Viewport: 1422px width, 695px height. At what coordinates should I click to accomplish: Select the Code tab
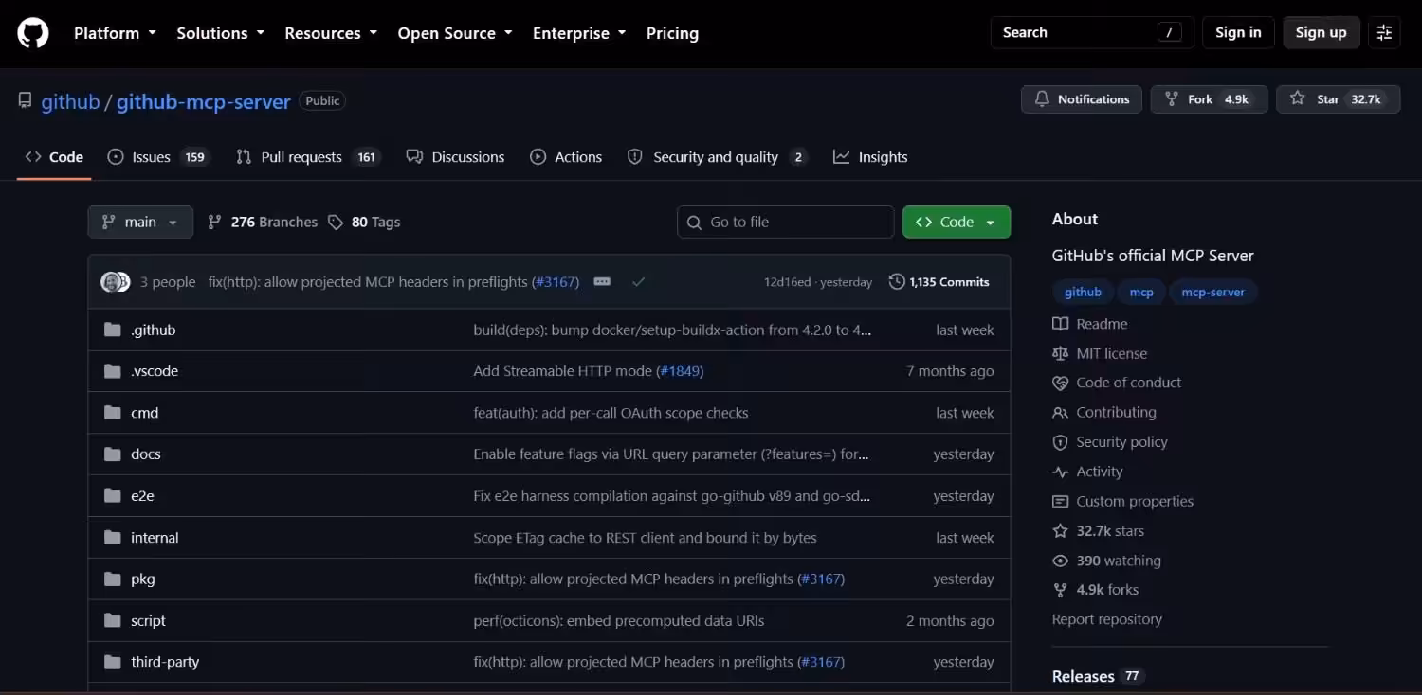[x=54, y=157]
